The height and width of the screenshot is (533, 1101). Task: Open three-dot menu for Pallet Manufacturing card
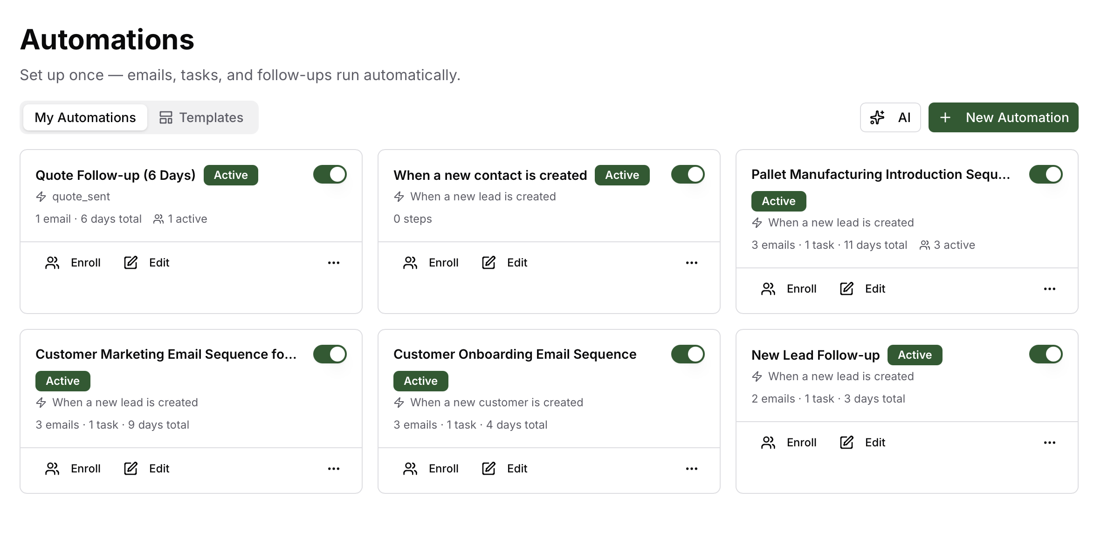point(1050,289)
